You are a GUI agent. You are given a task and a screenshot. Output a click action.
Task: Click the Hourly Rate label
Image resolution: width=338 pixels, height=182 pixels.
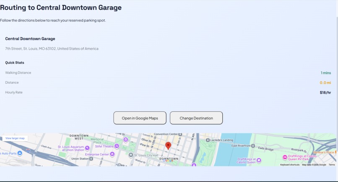(x=14, y=92)
